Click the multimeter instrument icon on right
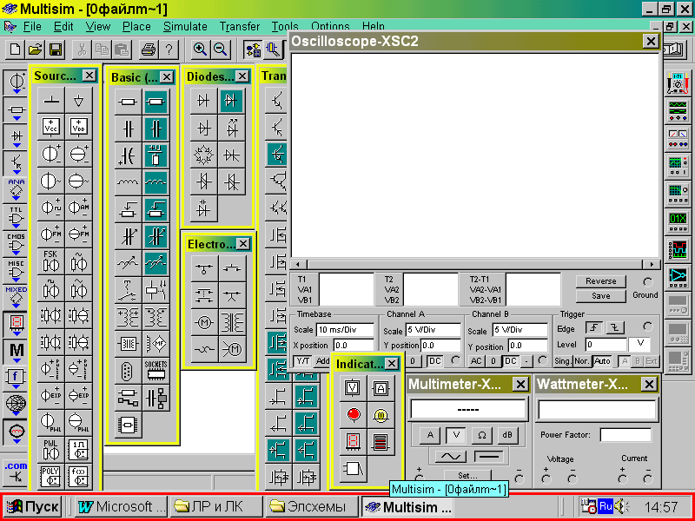Viewport: 695px width, 521px height. click(678, 83)
